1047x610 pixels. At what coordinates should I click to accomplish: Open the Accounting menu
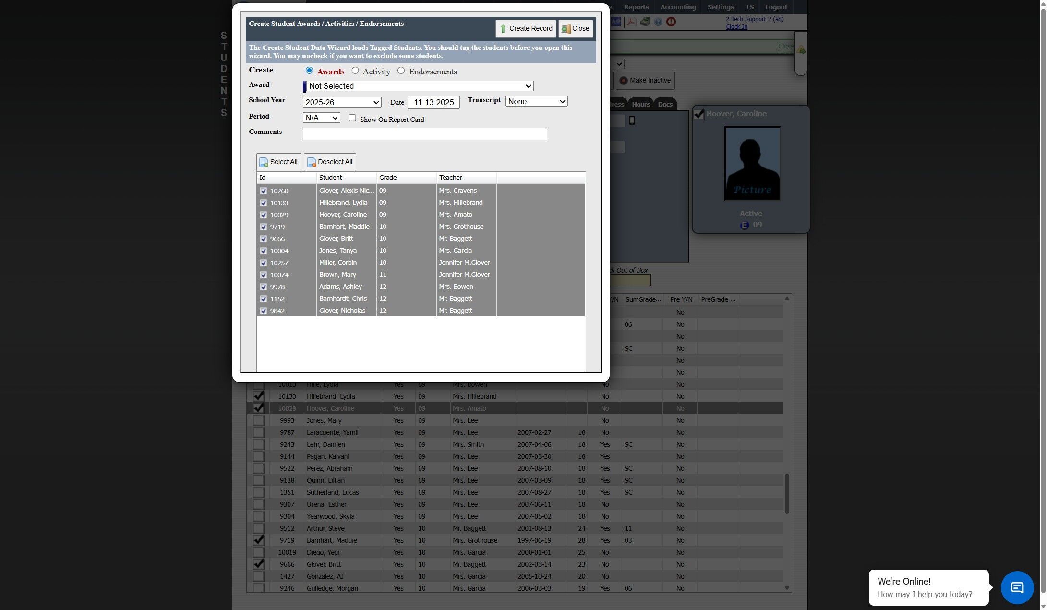coord(677,7)
